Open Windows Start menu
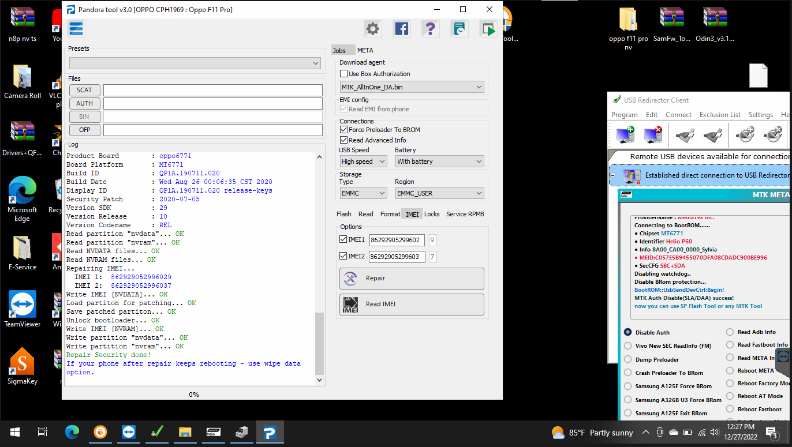 14,432
